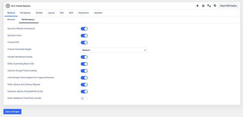Screen dimensions: 243x117
Task: Click the Divi logo icon
Action: [8, 6]
